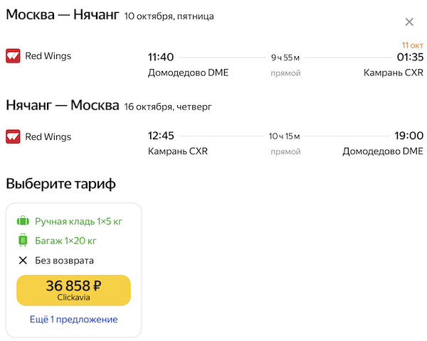Click the "Без возврата" fare condition

[64, 261]
